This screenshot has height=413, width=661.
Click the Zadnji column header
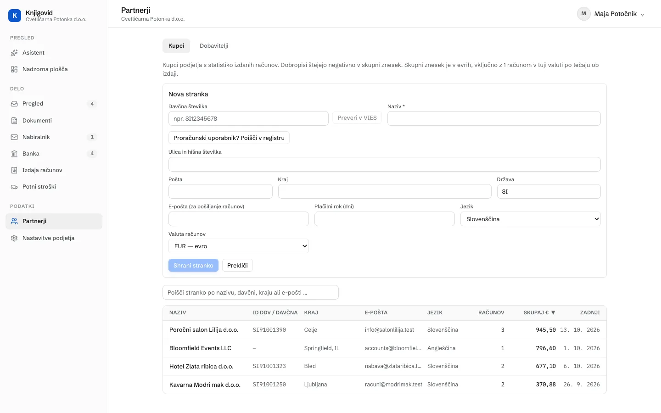pos(590,313)
